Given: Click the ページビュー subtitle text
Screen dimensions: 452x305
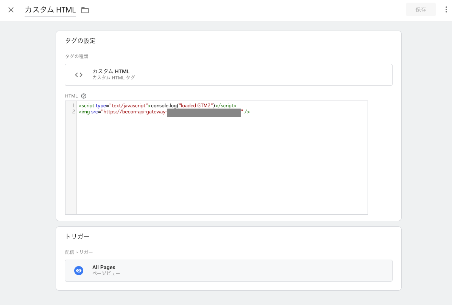Looking at the screenshot, I should pyautogui.click(x=106, y=273).
